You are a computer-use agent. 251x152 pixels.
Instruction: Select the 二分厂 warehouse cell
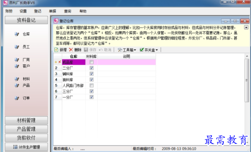[74, 68]
